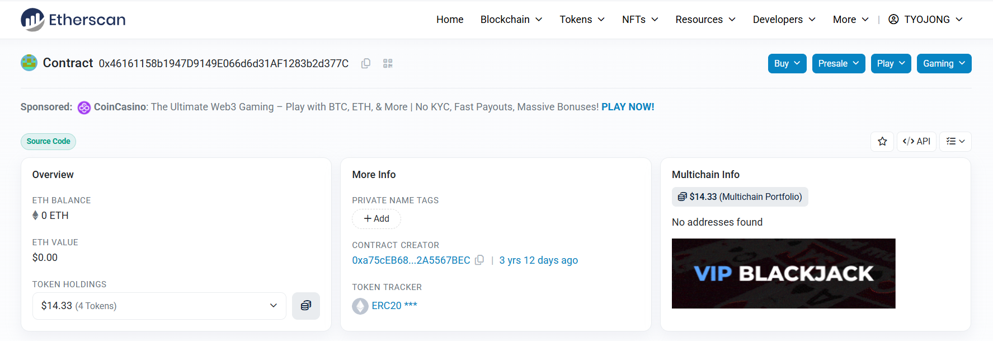This screenshot has width=993, height=341.
Task: Expand the Developers menu
Action: [x=784, y=20]
